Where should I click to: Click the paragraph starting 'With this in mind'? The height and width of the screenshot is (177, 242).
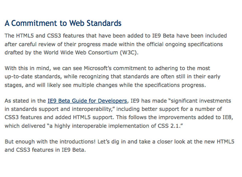click(x=113, y=77)
